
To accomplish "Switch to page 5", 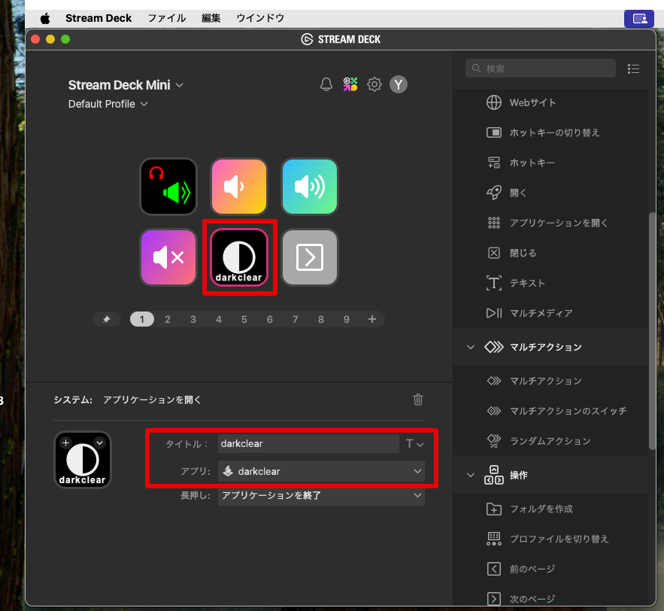I will 244,319.
